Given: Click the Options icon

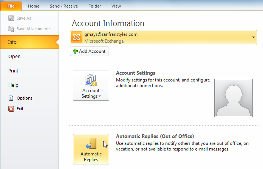Looking at the screenshot, I should coord(11,98).
